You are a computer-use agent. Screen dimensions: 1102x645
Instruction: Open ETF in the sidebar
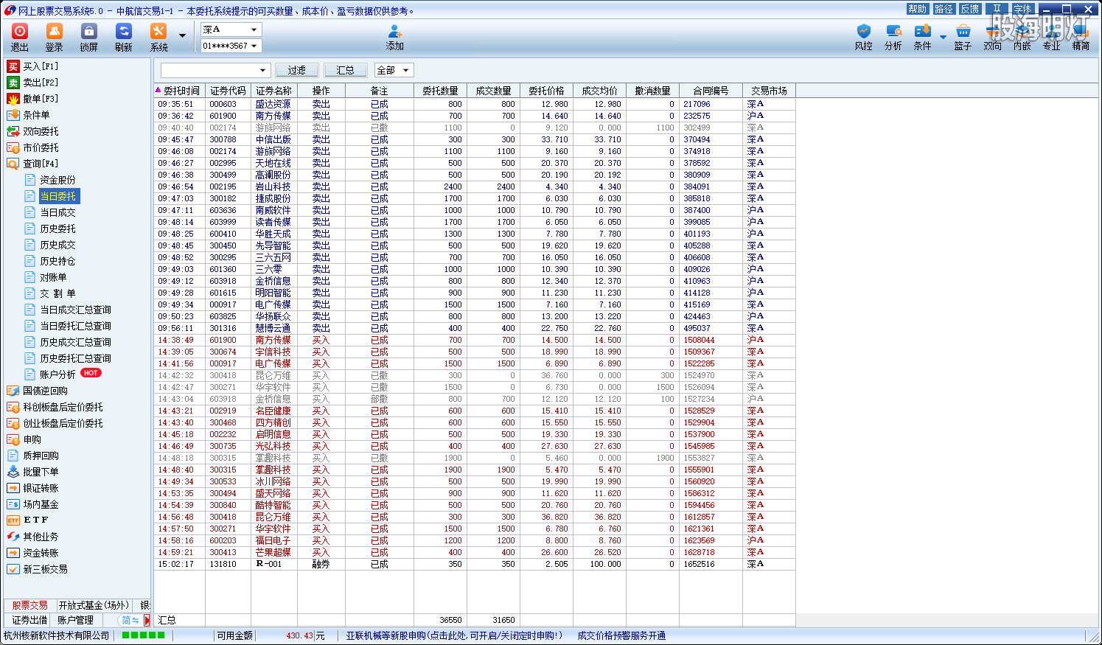tap(28, 520)
